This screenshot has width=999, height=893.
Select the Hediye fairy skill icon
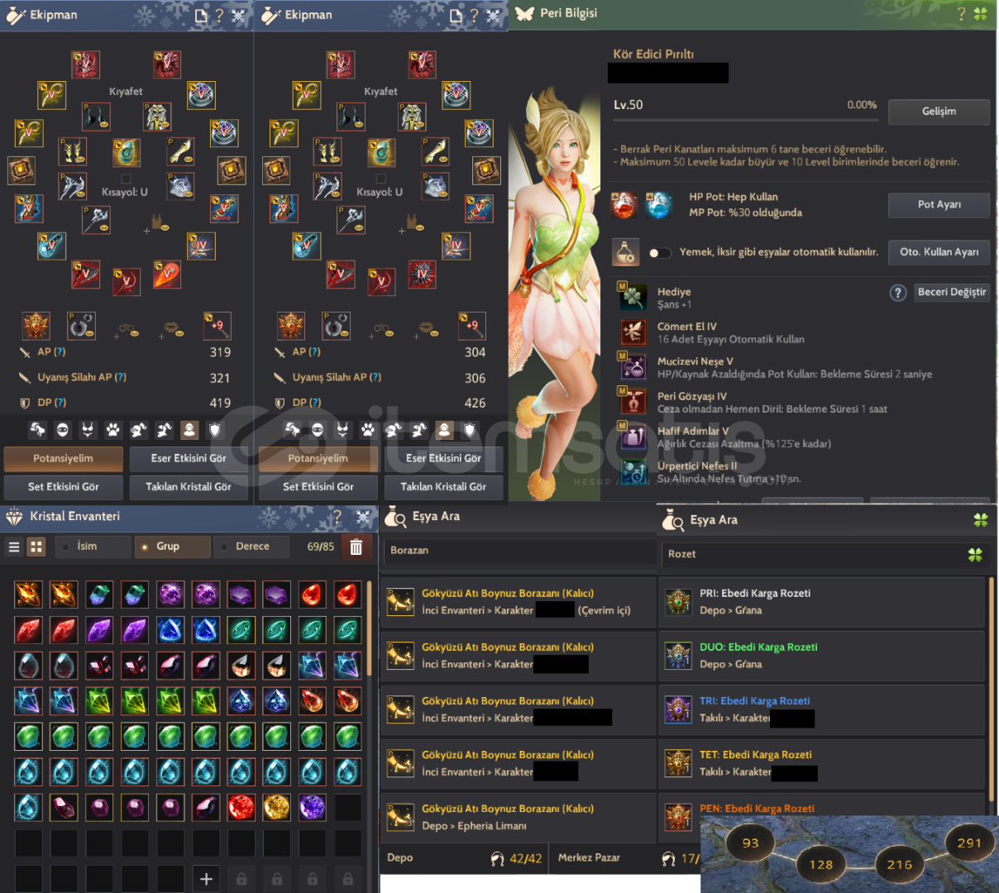tap(633, 297)
